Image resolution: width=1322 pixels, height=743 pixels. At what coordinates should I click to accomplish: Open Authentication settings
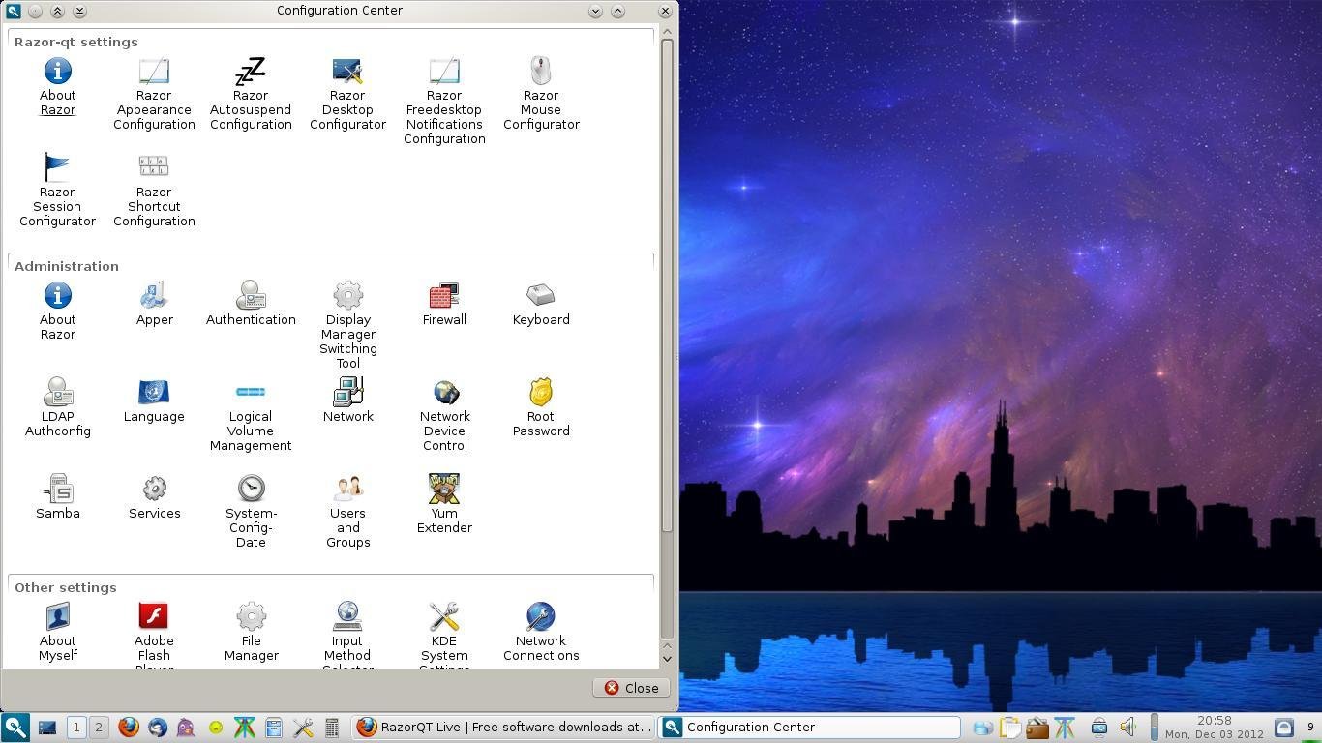pyautogui.click(x=251, y=304)
